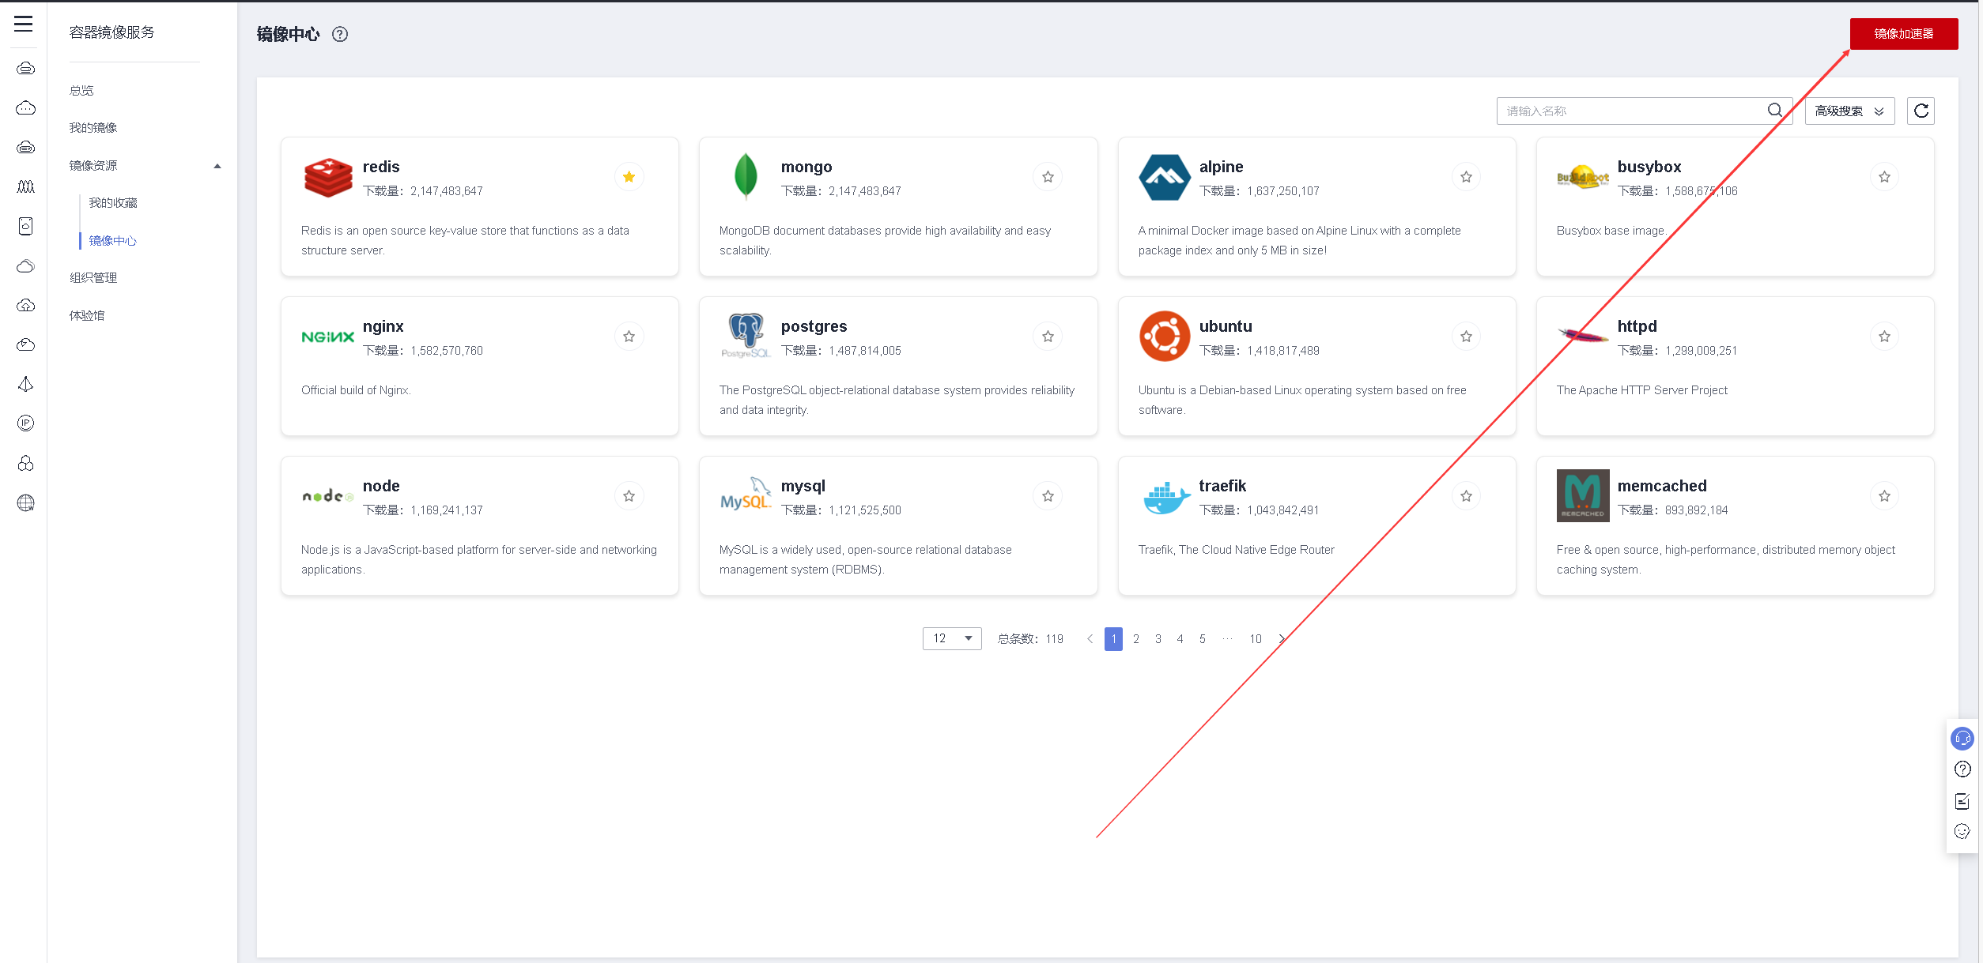Open the customer service headset icon
The height and width of the screenshot is (963, 1983).
coord(1962,739)
